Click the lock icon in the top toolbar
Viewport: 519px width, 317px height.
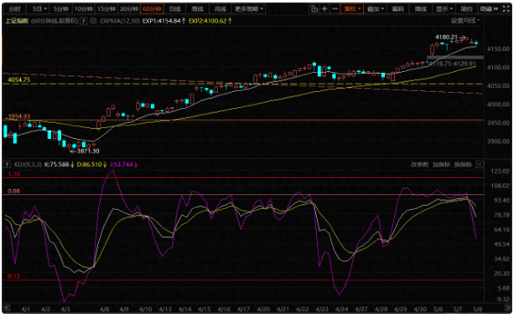(x=314, y=9)
